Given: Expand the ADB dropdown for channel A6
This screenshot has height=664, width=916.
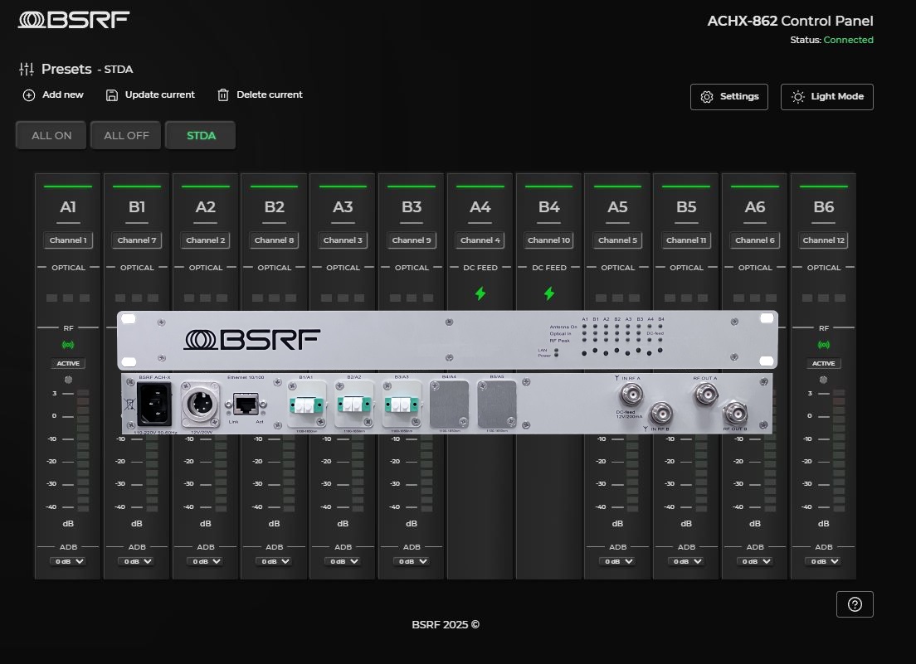Looking at the screenshot, I should pos(755,561).
